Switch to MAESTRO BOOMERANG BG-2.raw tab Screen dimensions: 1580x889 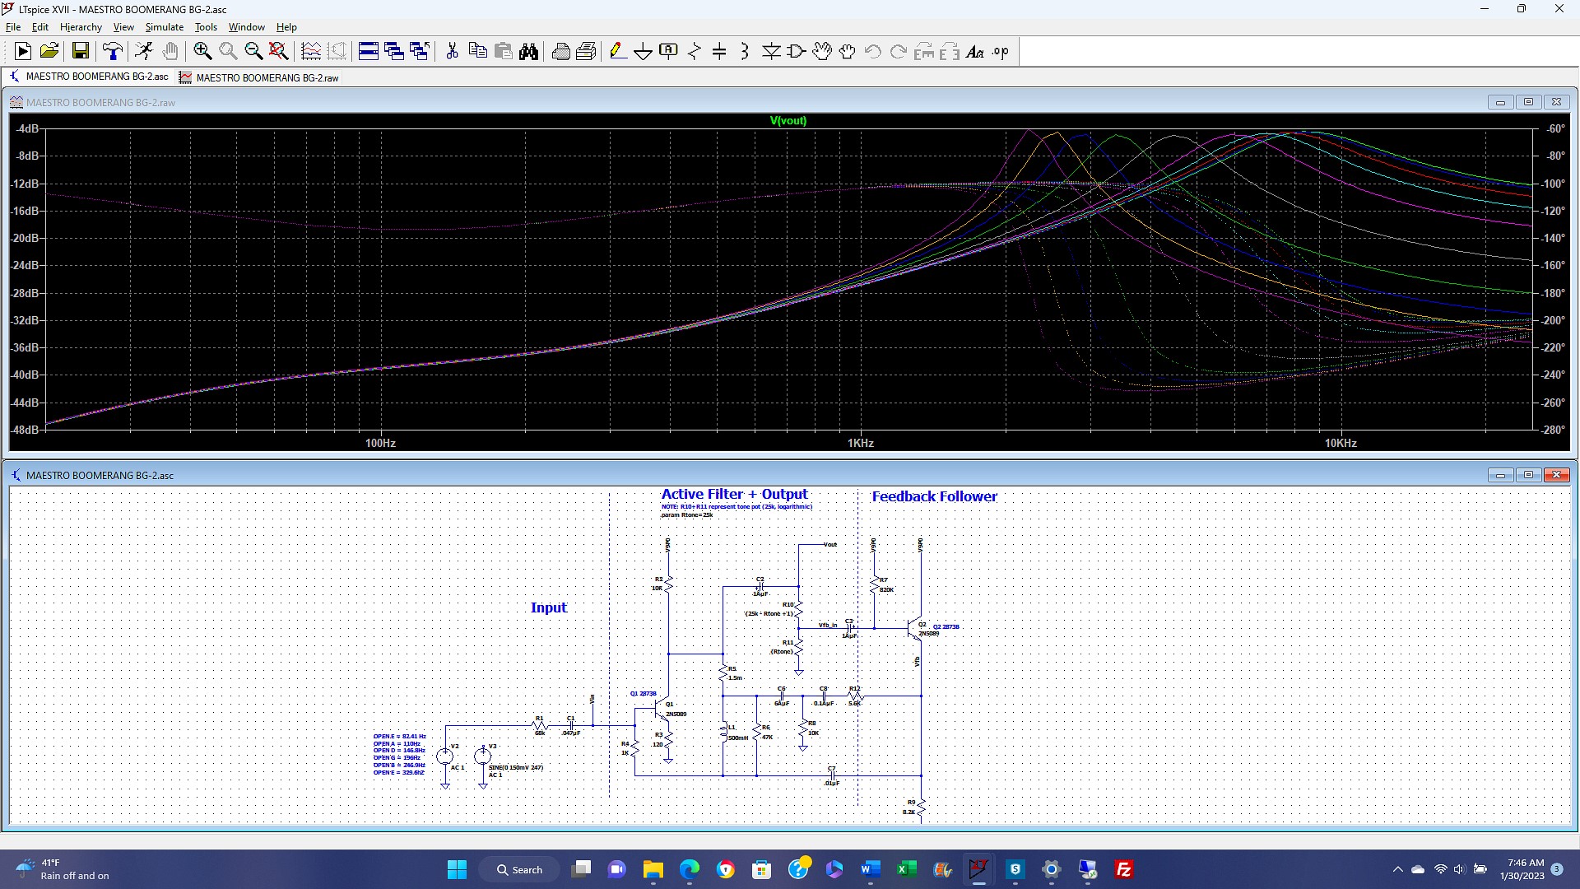267,77
